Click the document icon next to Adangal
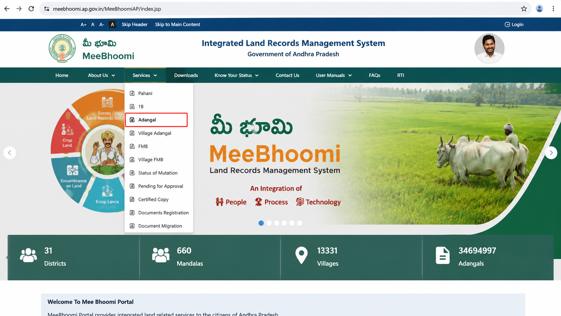Image resolution: width=561 pixels, height=316 pixels. tap(132, 120)
